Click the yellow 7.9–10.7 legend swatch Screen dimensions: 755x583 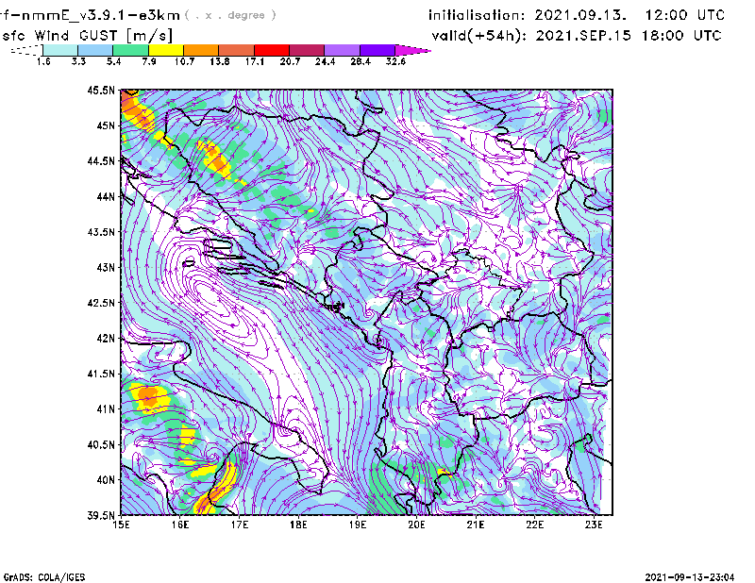click(166, 50)
